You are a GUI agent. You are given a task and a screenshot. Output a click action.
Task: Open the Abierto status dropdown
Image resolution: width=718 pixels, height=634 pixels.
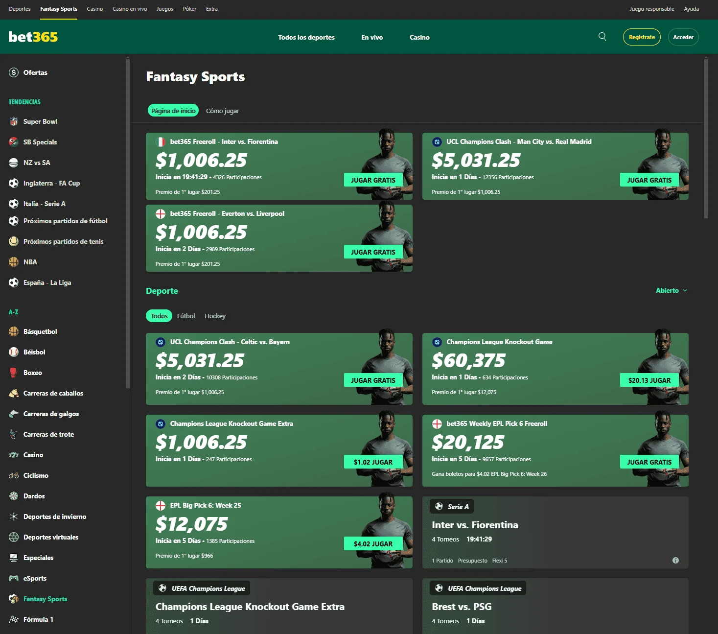672,290
